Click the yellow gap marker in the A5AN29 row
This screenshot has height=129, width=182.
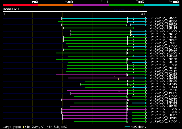tap(114, 76)
